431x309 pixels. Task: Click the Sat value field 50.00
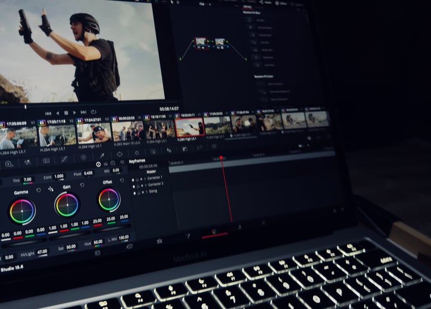tap(71, 247)
